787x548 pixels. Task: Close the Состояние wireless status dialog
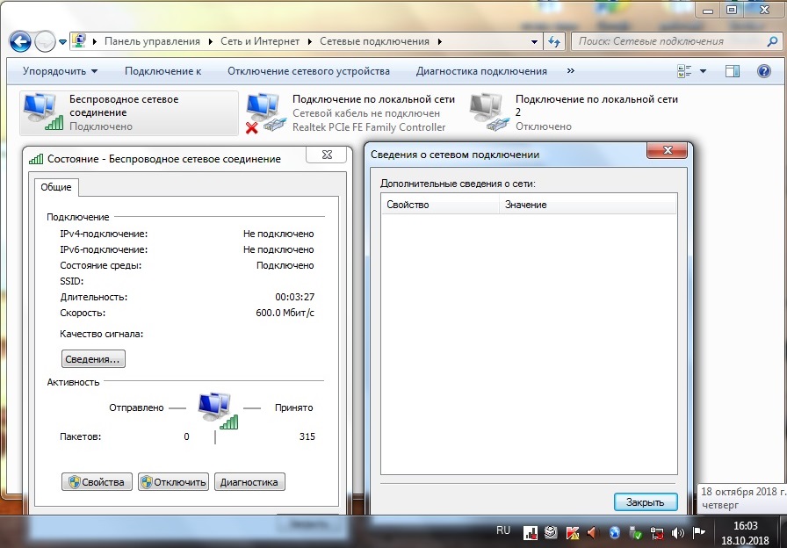click(x=327, y=155)
